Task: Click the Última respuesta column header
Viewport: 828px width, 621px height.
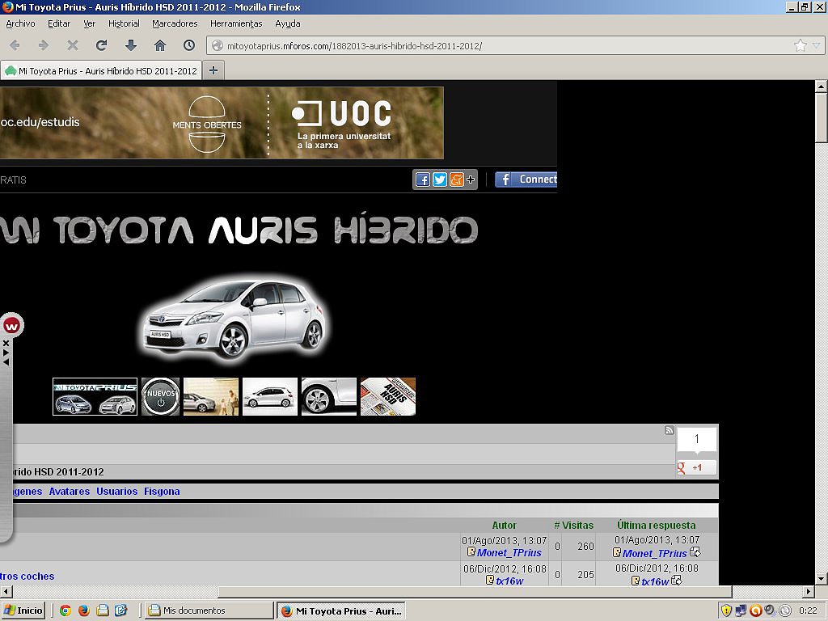Action: 657,525
